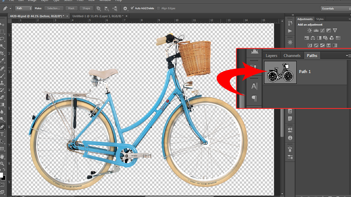Open the gear pen options menu
This screenshot has height=197, width=351.
125,8
